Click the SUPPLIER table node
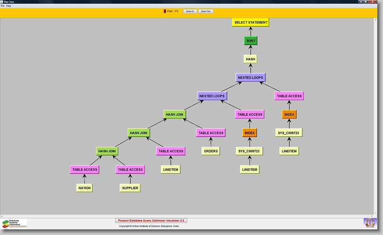383x235 pixels. [x=130, y=187]
